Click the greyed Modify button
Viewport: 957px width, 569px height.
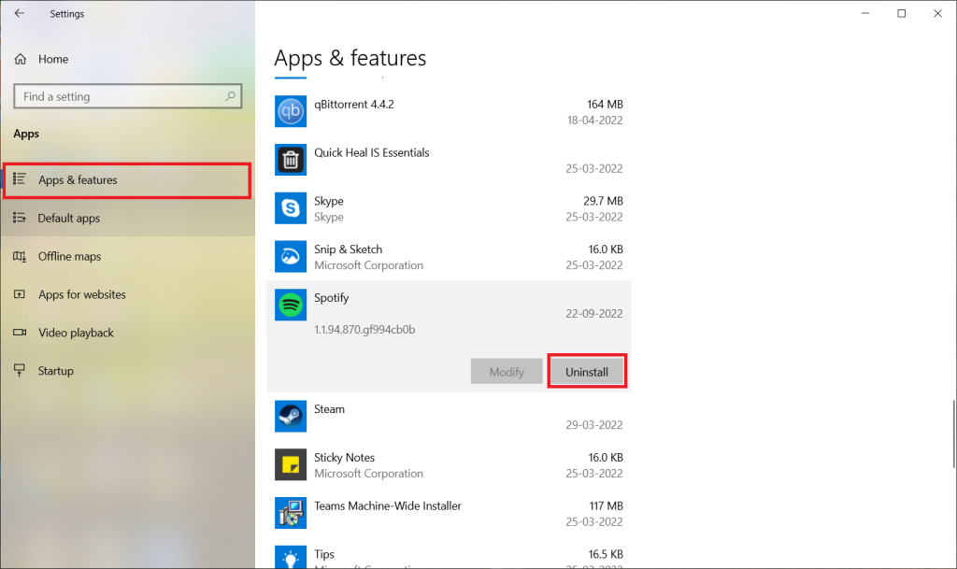pyautogui.click(x=507, y=372)
